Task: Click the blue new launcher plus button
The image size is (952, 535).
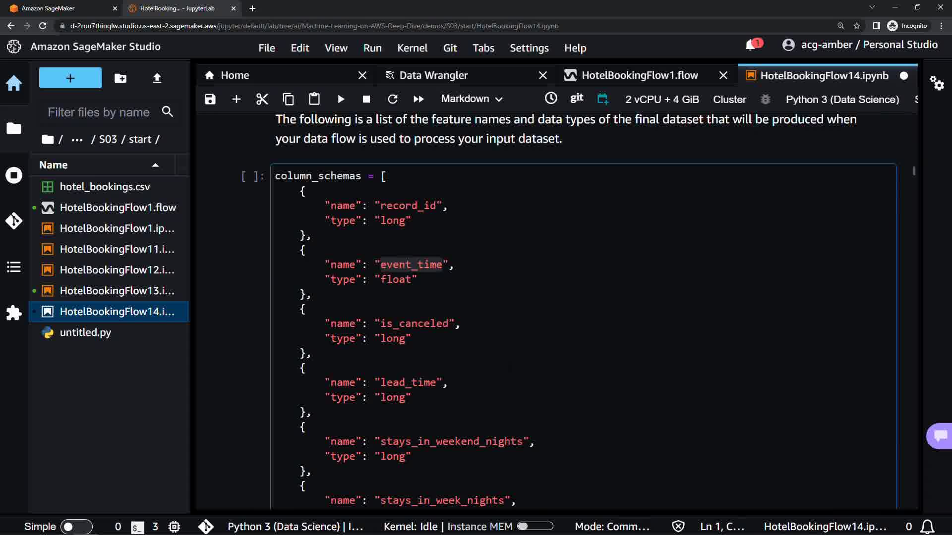Action: [x=70, y=78]
